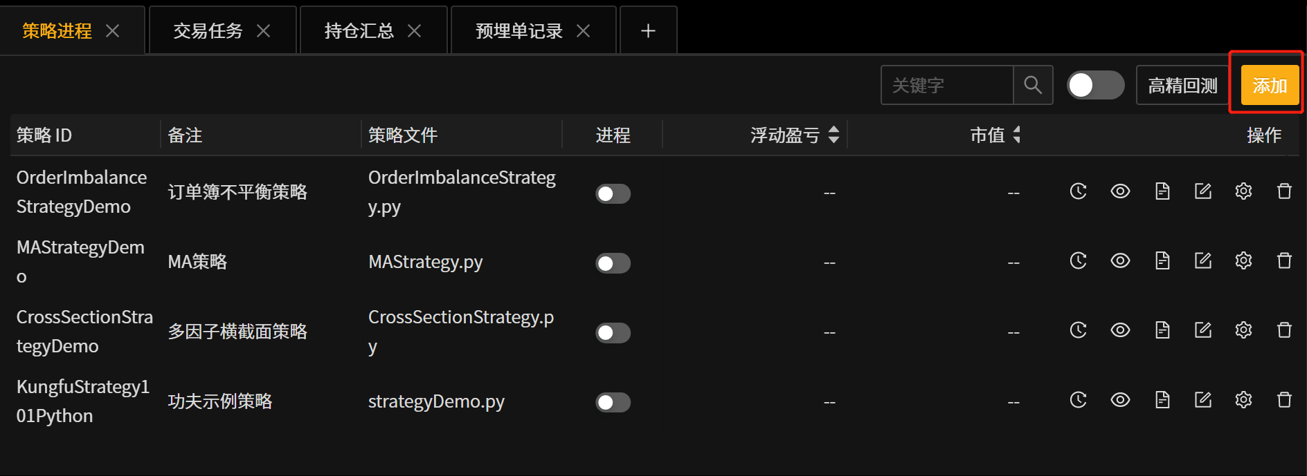This screenshot has height=476, width=1307.
Task: Turn on the MAStrategy.py process toggle
Action: [x=613, y=264]
